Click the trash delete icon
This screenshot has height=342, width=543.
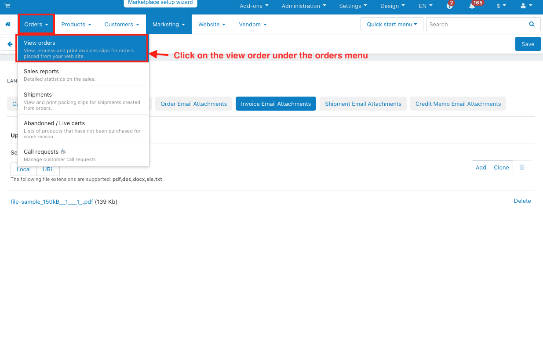pos(522,167)
